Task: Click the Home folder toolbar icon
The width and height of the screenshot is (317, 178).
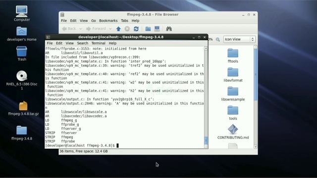Action: [x=148, y=29]
